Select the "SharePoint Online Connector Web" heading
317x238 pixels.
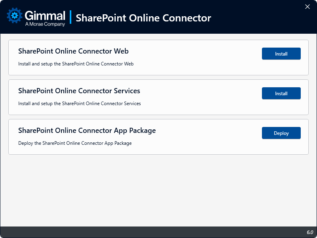tap(73, 51)
